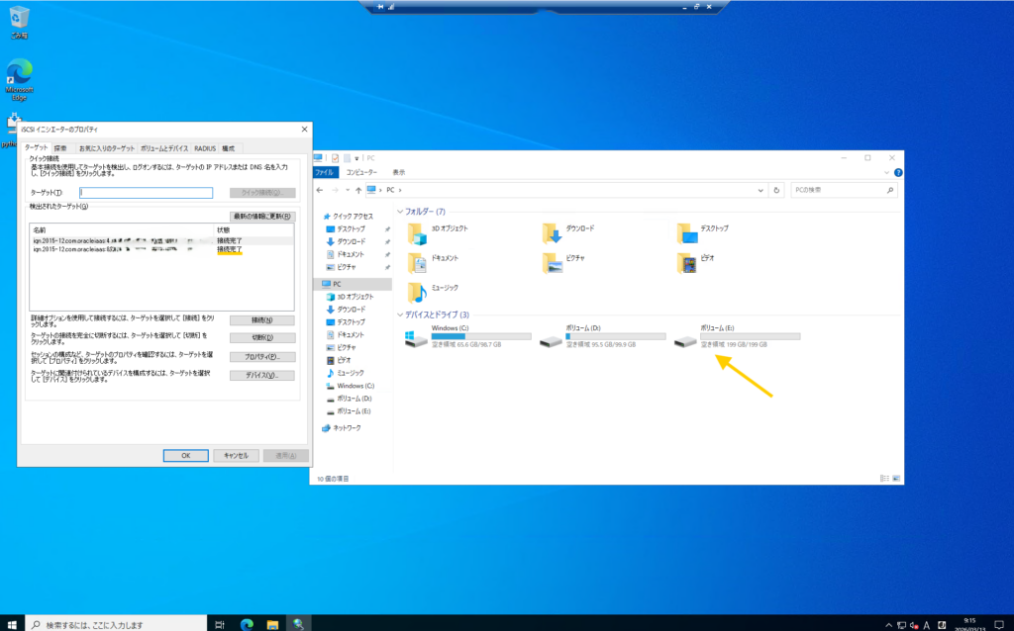Click the 最新の情報に更新 button
Screen dimensions: 1014x631
coord(261,216)
